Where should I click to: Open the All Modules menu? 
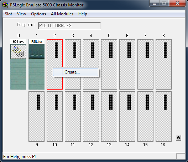[62, 14]
